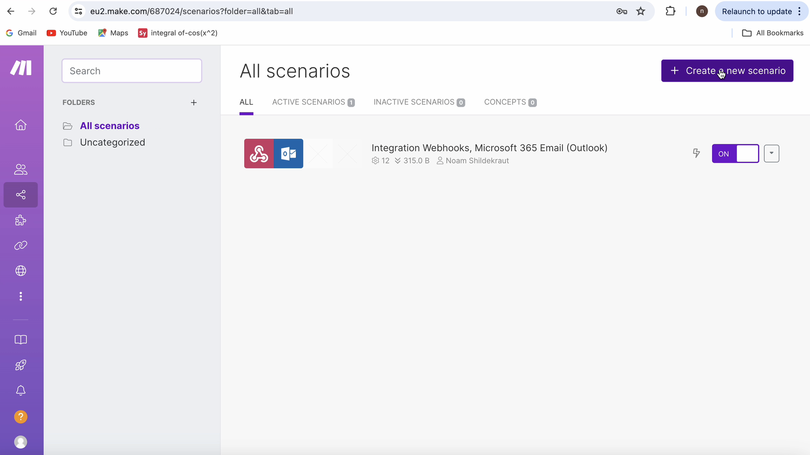Open Integration Webhooks, Microsoft 365 Email scenario

(489, 148)
